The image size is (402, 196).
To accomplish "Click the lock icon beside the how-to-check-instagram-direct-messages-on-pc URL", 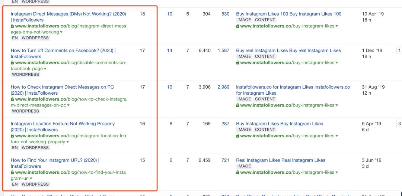I will pos(12,99).
